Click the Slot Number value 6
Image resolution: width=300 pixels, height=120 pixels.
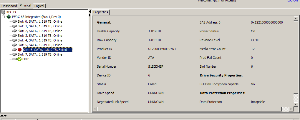click(252, 66)
